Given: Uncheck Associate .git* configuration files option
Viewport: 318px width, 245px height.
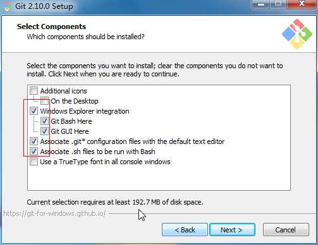Looking at the screenshot, I should [x=34, y=141].
